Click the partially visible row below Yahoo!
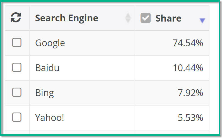The height and width of the screenshot is (138, 222). 107,132
